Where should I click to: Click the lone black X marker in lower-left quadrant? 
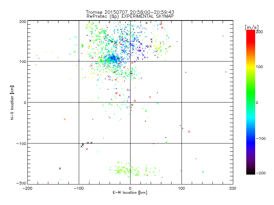(x=60, y=168)
